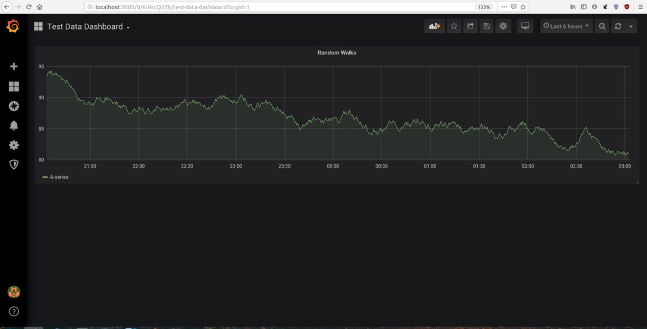Open the page actions menu in address bar
Viewport: 647px width, 329px height.
(x=504, y=7)
